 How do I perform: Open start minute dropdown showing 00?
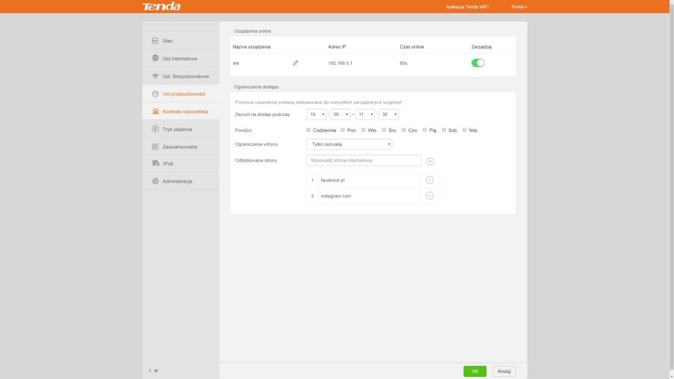pyautogui.click(x=340, y=114)
